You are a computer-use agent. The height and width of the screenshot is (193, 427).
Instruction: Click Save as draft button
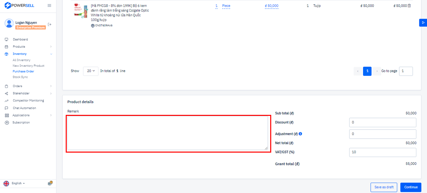pyautogui.click(x=384, y=187)
